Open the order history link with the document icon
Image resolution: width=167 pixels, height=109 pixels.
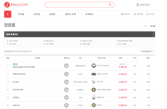[x=138, y=14]
